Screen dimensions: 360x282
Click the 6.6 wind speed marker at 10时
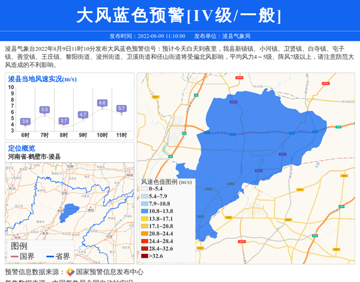102,103
